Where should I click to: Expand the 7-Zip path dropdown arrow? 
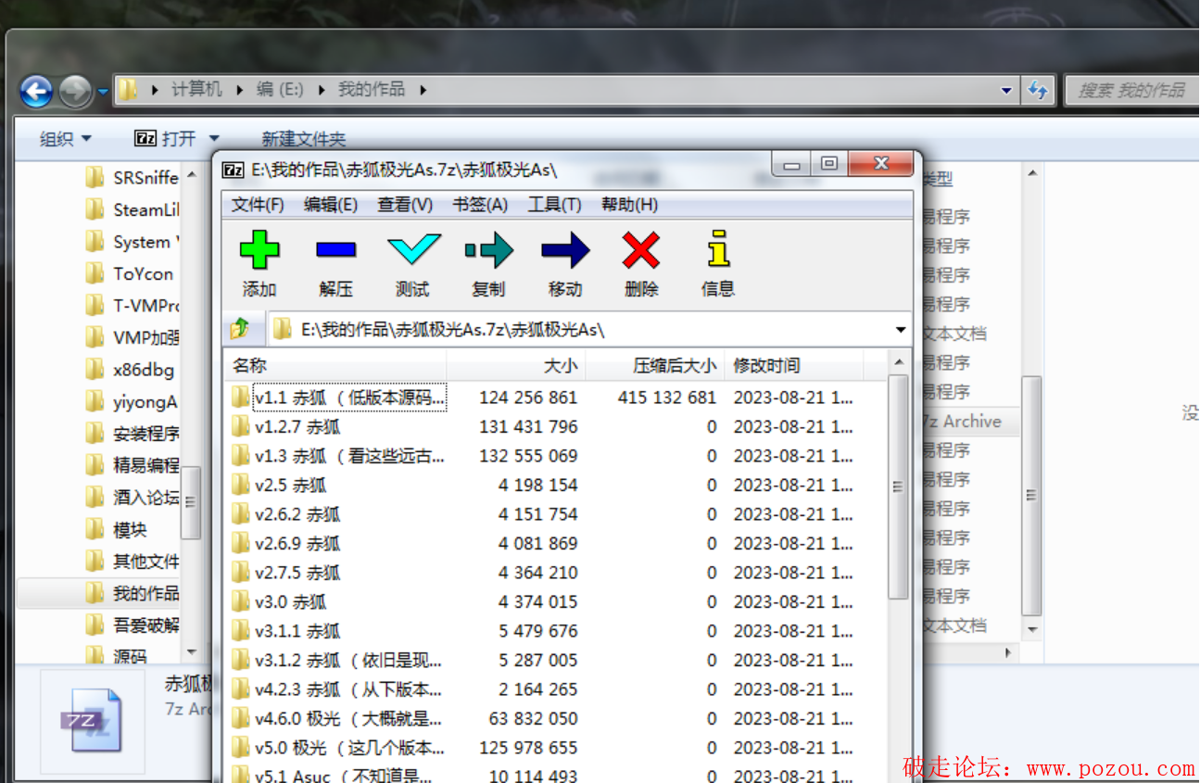(901, 329)
